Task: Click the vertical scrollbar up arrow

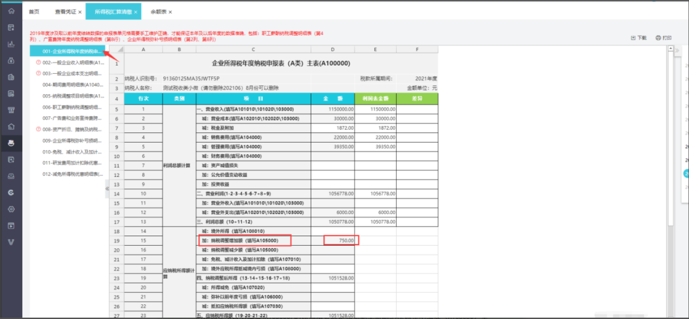Action: point(669,48)
